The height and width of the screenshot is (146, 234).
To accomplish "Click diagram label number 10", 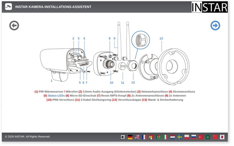I will point(111,83).
